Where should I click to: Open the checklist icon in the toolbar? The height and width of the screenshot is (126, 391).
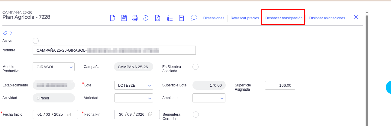pos(170,18)
